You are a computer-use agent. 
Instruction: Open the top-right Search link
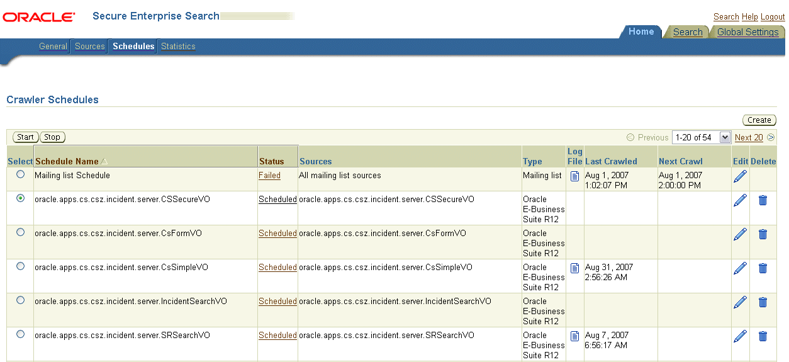tap(726, 17)
